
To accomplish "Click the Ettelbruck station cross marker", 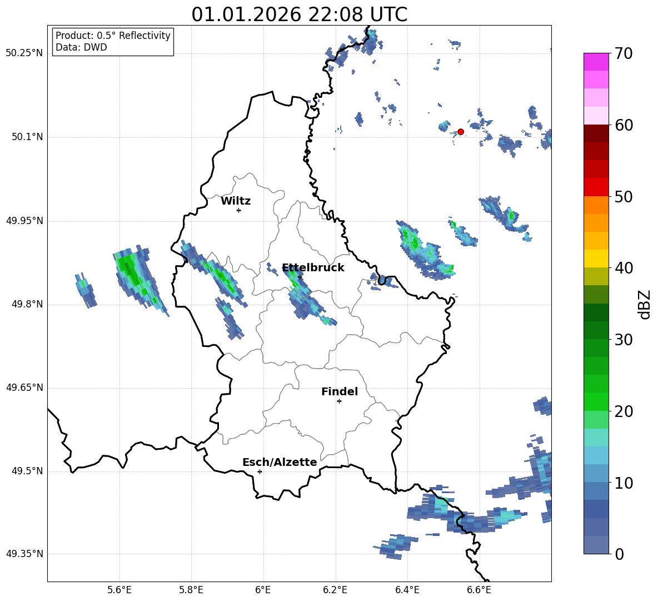I will (x=300, y=277).
